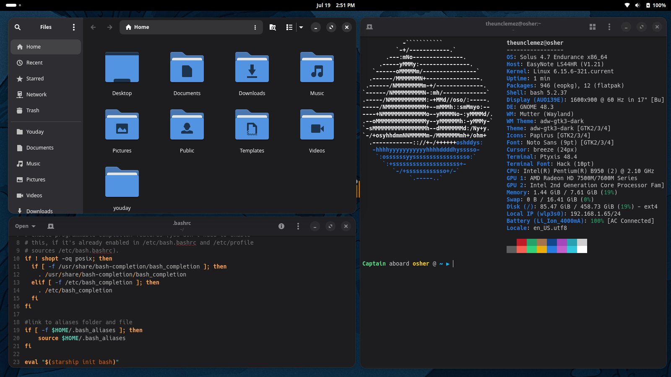Expand the view options dropdown arrow
671x377 pixels.
click(x=301, y=27)
